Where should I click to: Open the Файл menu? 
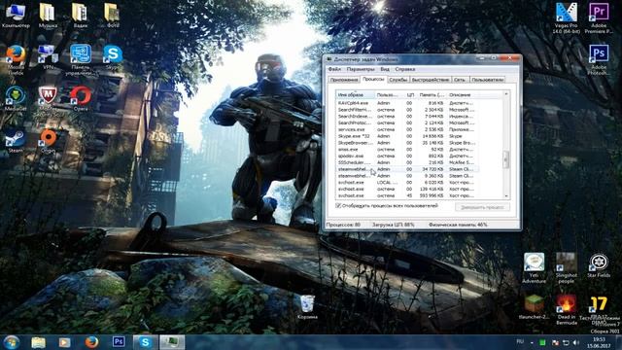tap(334, 69)
